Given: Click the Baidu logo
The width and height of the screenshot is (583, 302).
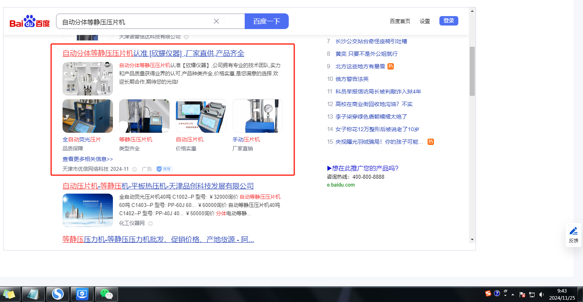Looking at the screenshot, I should (30, 21).
